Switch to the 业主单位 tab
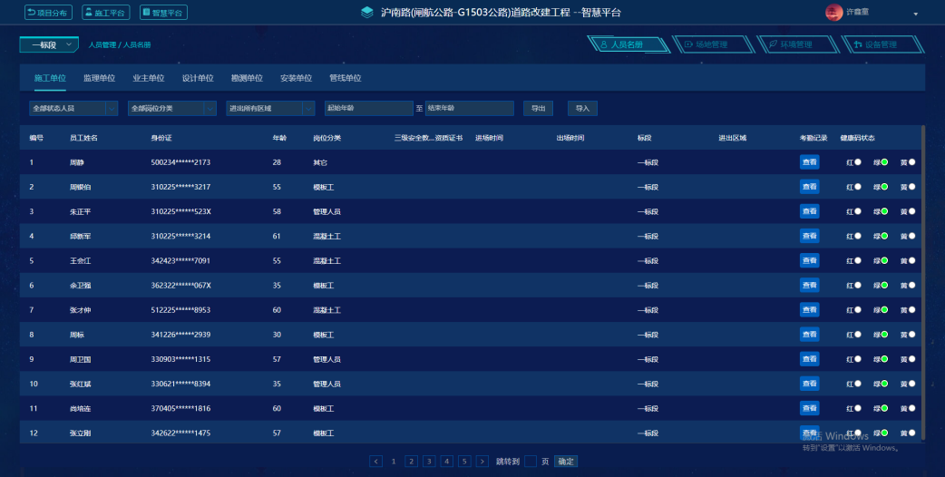The height and width of the screenshot is (477, 945). click(x=148, y=78)
